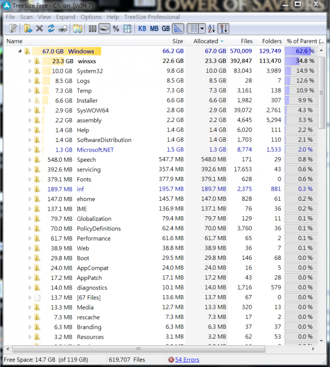330x367 pixels.
Task: Open the details view dropdown arrow
Action: point(202,29)
